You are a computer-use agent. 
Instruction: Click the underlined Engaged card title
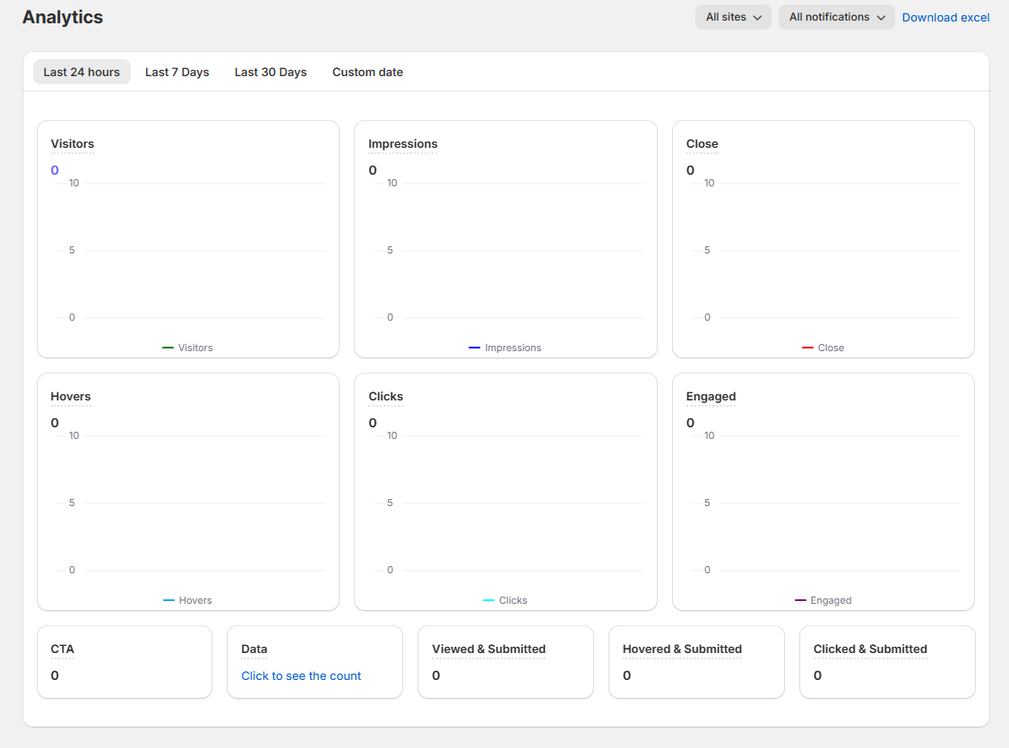point(711,396)
